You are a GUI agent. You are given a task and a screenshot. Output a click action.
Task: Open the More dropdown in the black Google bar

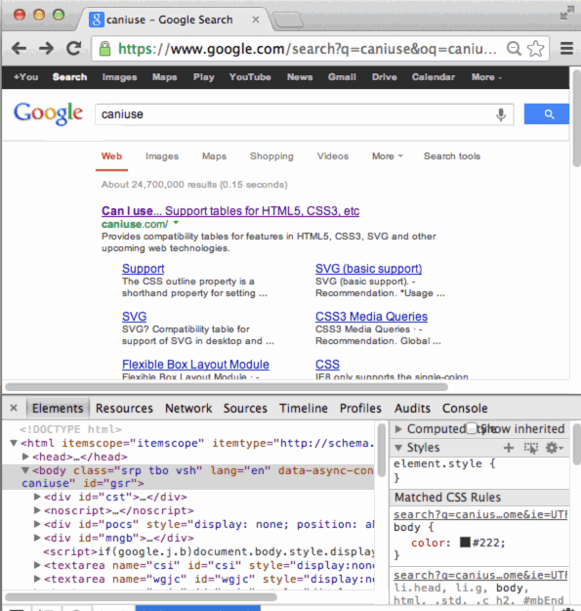pos(486,77)
